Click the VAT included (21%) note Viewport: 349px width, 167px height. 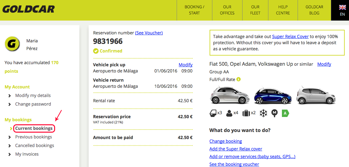pos(108,122)
